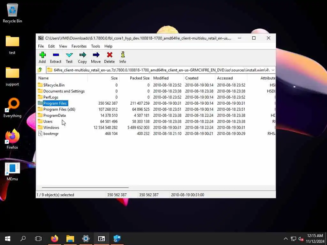Image resolution: width=327 pixels, height=245 pixels.
Task: Click the Move toolbar icon
Action: tap(96, 55)
